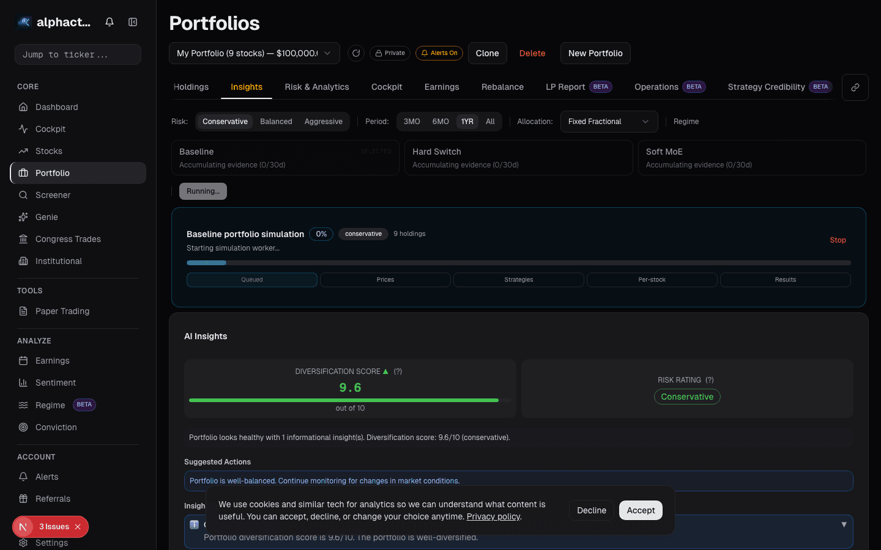Select the Sentiment chart icon
The width and height of the screenshot is (881, 550).
tap(24, 383)
